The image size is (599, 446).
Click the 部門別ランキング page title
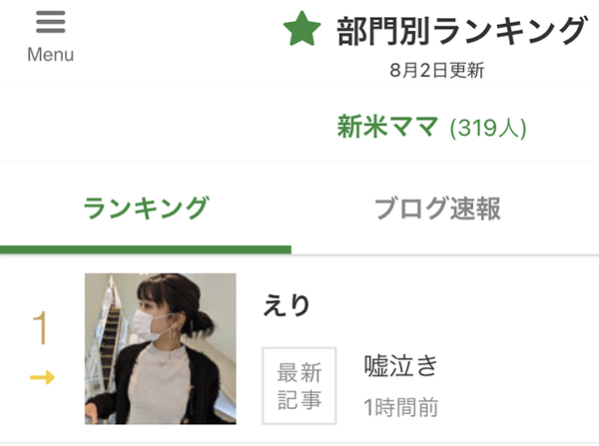(x=461, y=31)
